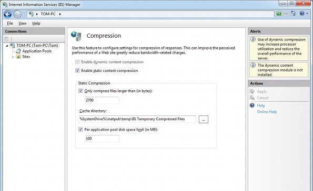Click the Actions pane header
This screenshot has width=313, height=191.
point(279,83)
